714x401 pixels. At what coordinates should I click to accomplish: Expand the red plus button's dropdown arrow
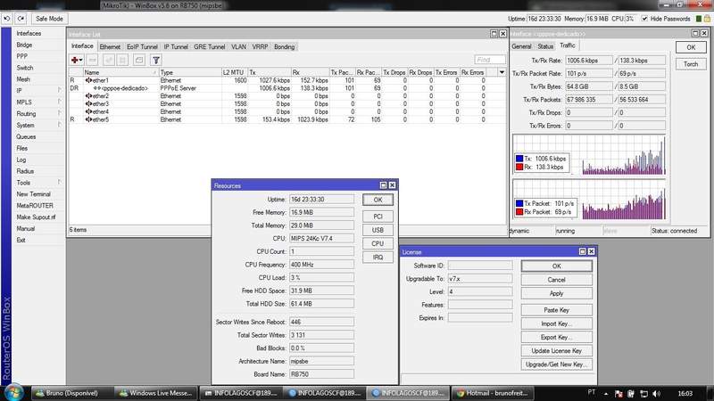(x=80, y=60)
